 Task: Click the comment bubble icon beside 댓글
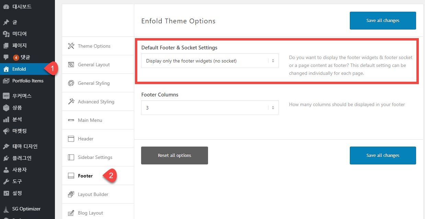click(x=6, y=57)
